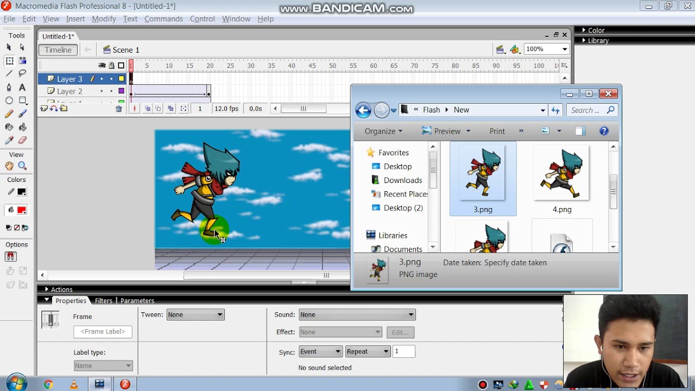Click the Black and White colors icon
The image size is (695, 391).
9,228
